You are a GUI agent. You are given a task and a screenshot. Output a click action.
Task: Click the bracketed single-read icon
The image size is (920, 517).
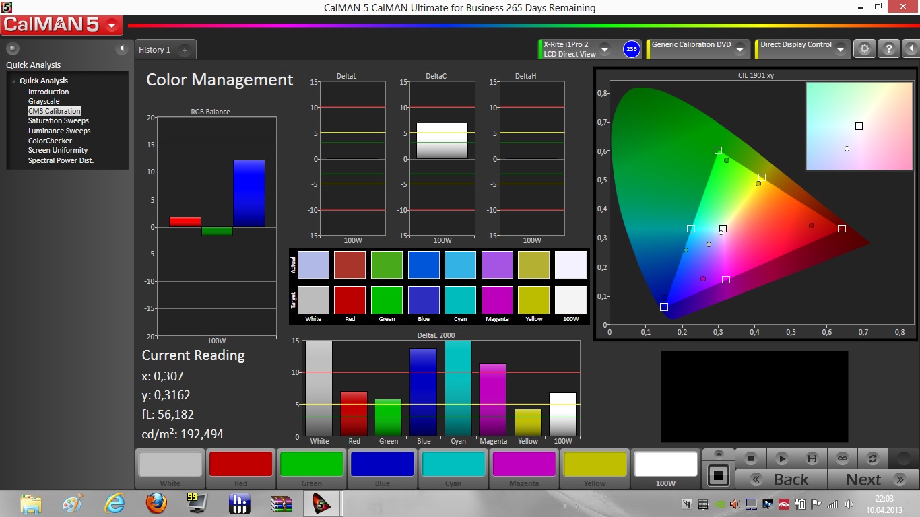click(x=812, y=458)
